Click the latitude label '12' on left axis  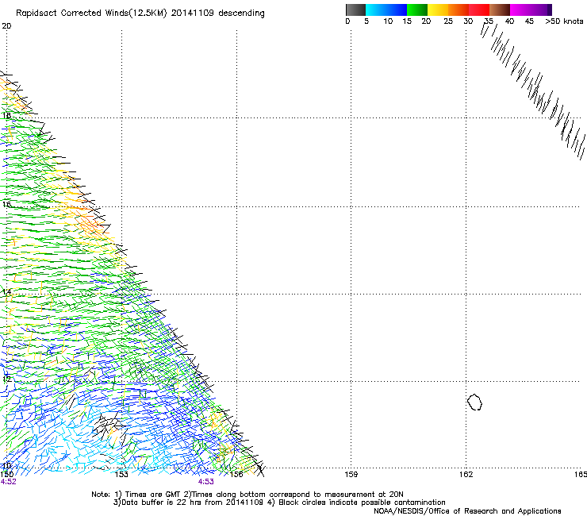[x=6, y=379]
